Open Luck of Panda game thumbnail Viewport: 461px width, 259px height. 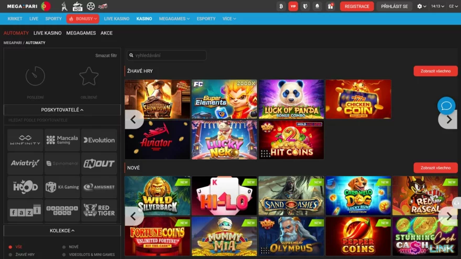tap(291, 99)
